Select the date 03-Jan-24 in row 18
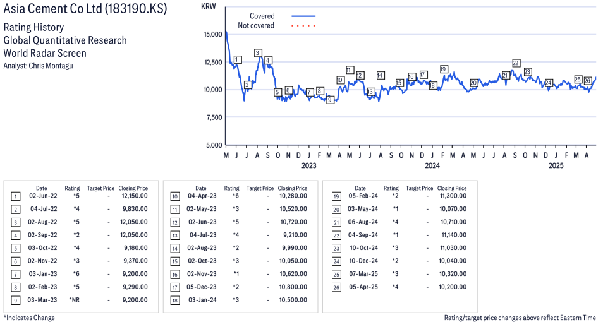 coord(202,300)
